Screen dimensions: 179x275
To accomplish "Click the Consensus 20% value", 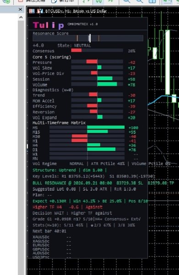I will (x=131, y=51).
